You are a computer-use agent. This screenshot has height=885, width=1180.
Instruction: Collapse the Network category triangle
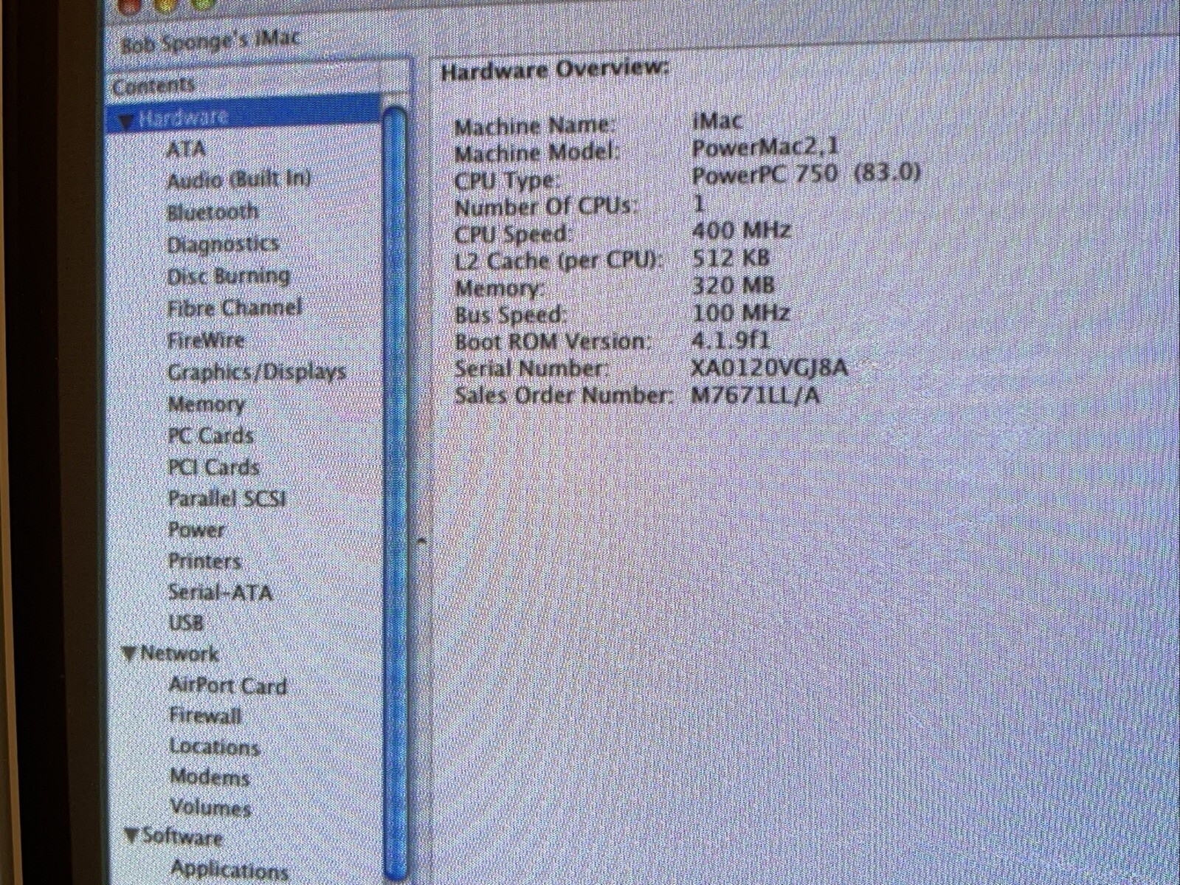(x=130, y=655)
